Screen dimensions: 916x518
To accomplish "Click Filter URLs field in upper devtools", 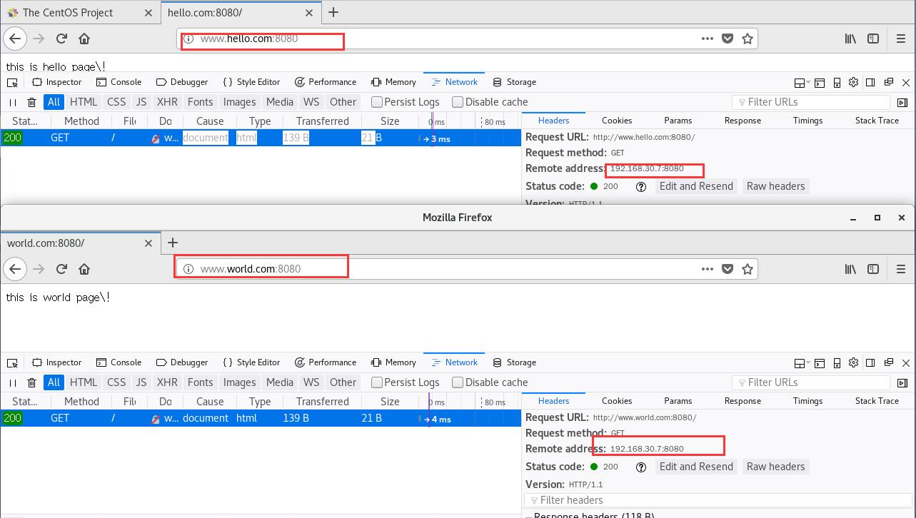I will tap(811, 102).
